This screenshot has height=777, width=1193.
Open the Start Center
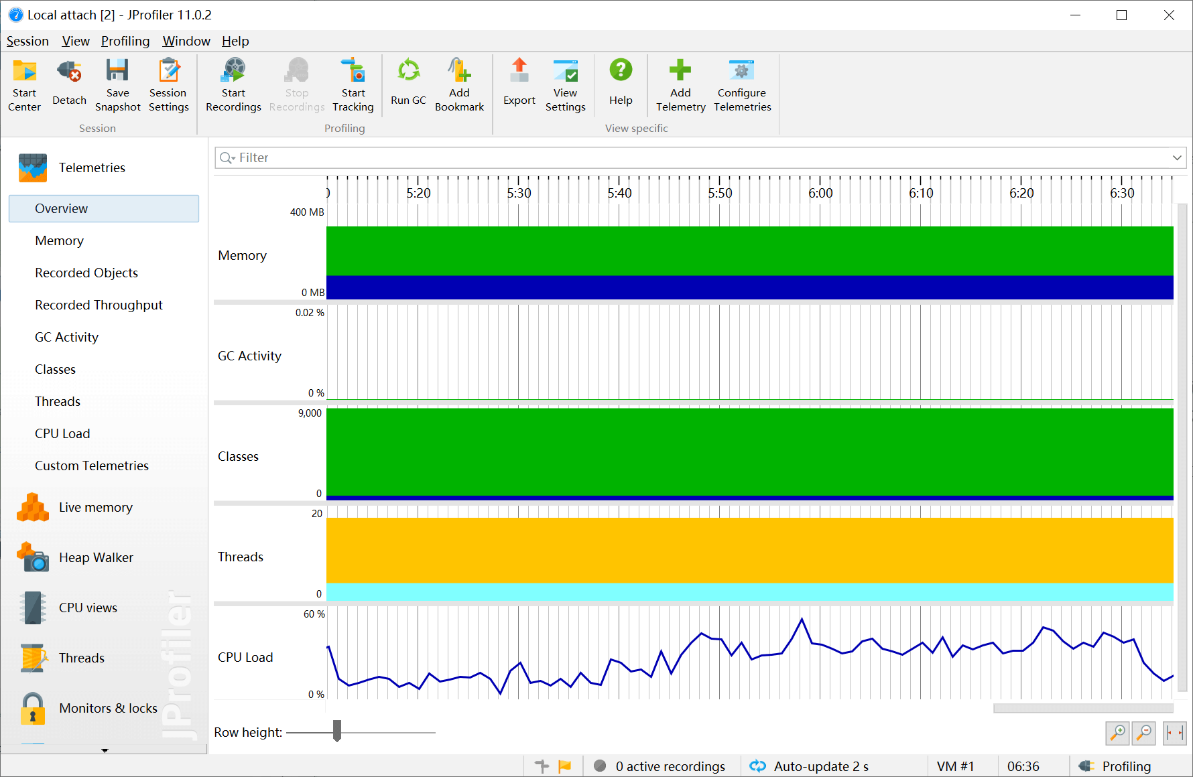tap(24, 85)
